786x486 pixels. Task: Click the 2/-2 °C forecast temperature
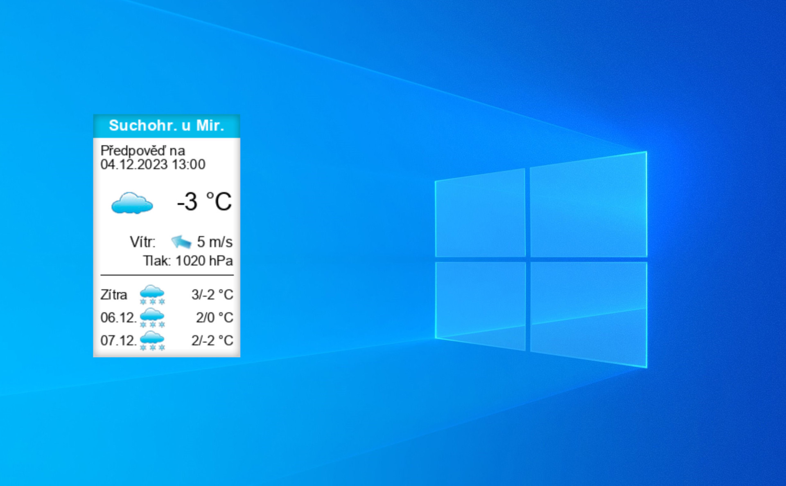tap(212, 340)
